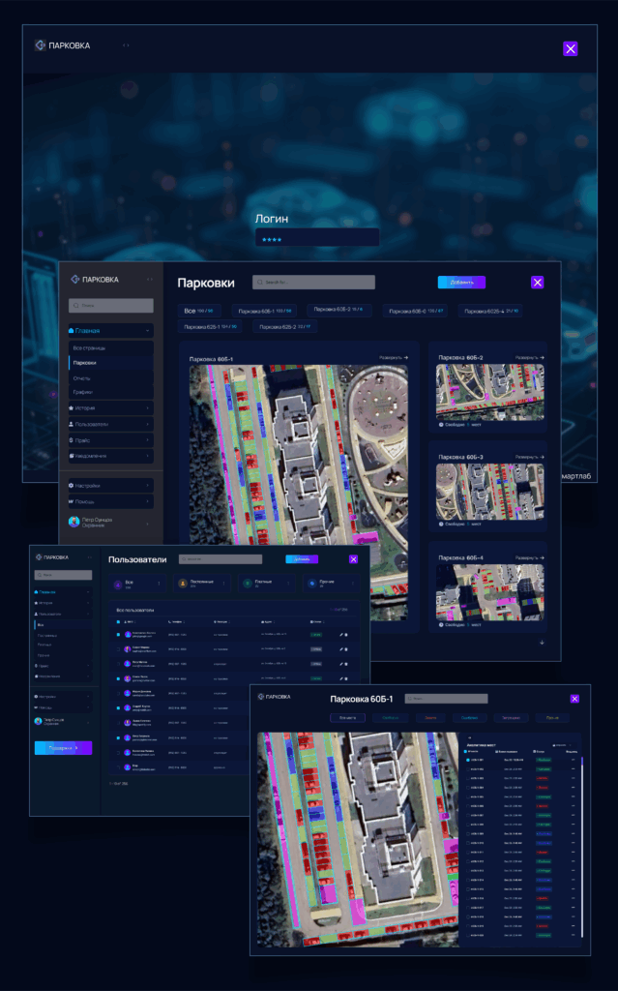
Task: Click the ПАРКОВКА logo in the login window
Action: coord(63,45)
